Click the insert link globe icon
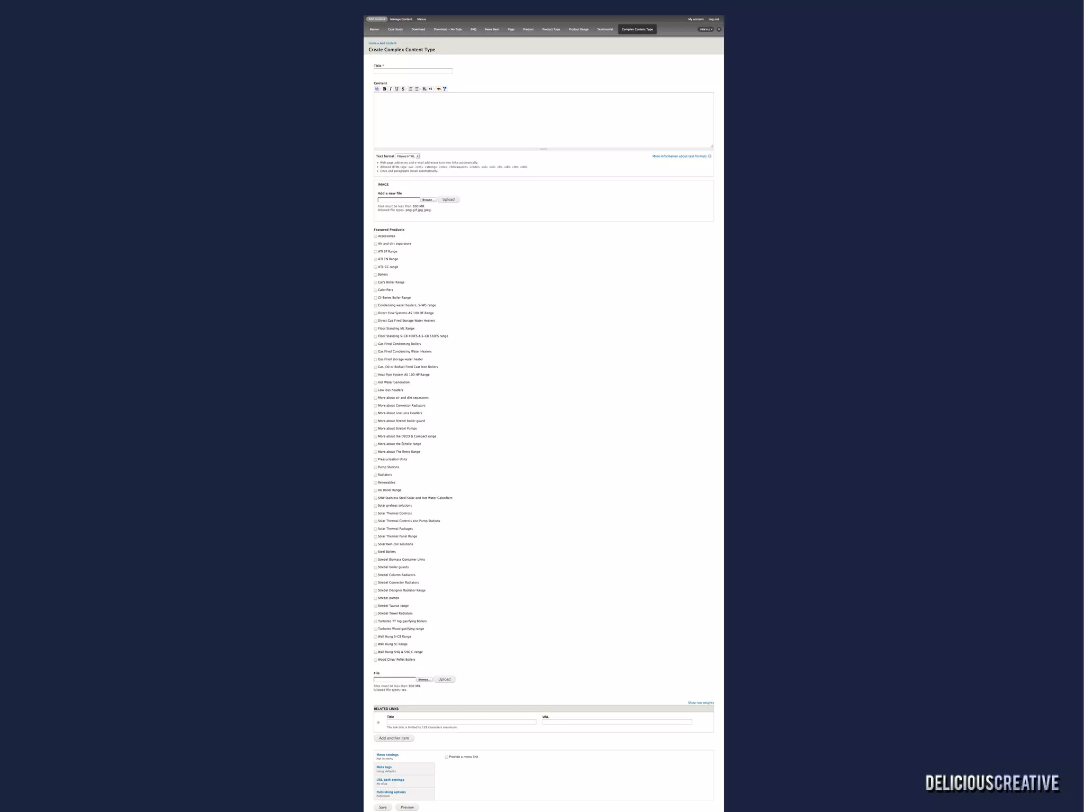The image size is (1084, 812). pos(377,89)
